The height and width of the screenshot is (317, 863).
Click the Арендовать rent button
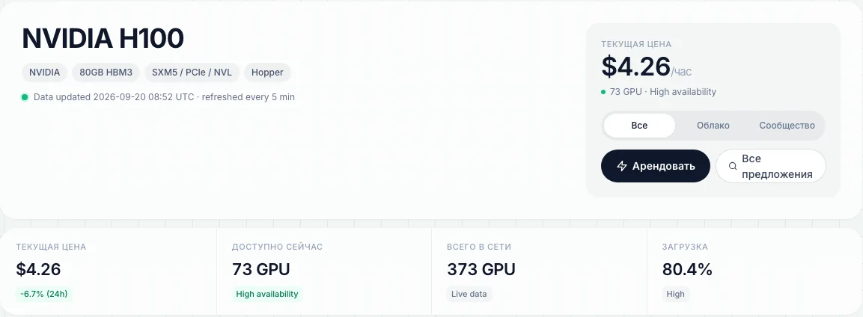(x=656, y=166)
